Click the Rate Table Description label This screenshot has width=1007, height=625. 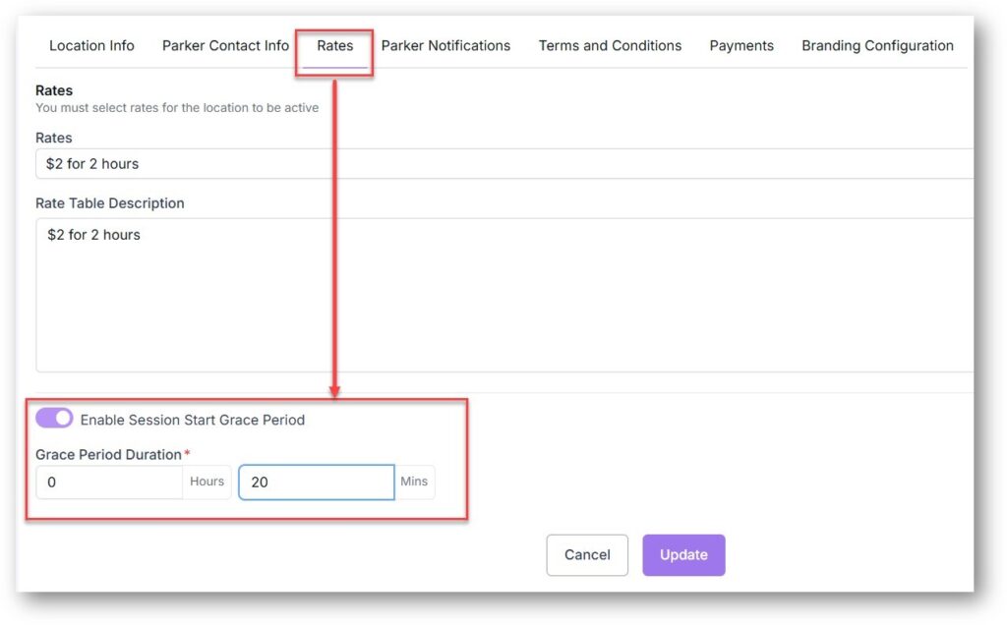[x=110, y=203]
